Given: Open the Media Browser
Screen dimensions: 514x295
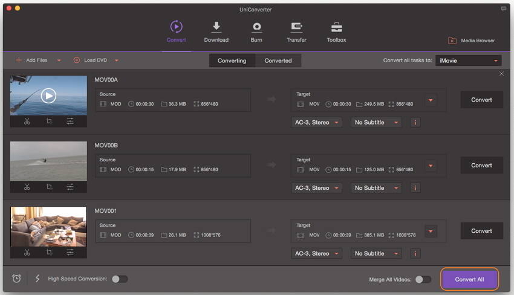Looking at the screenshot, I should pyautogui.click(x=472, y=41).
